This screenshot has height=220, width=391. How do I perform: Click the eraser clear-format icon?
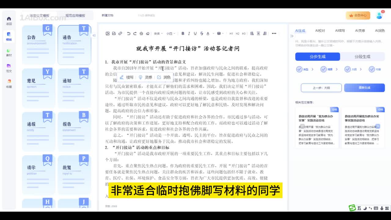[x=148, y=34]
